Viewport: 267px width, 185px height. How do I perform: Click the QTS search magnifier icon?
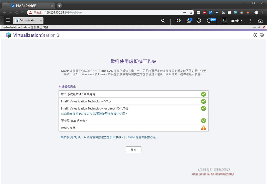pyautogui.click(x=163, y=21)
